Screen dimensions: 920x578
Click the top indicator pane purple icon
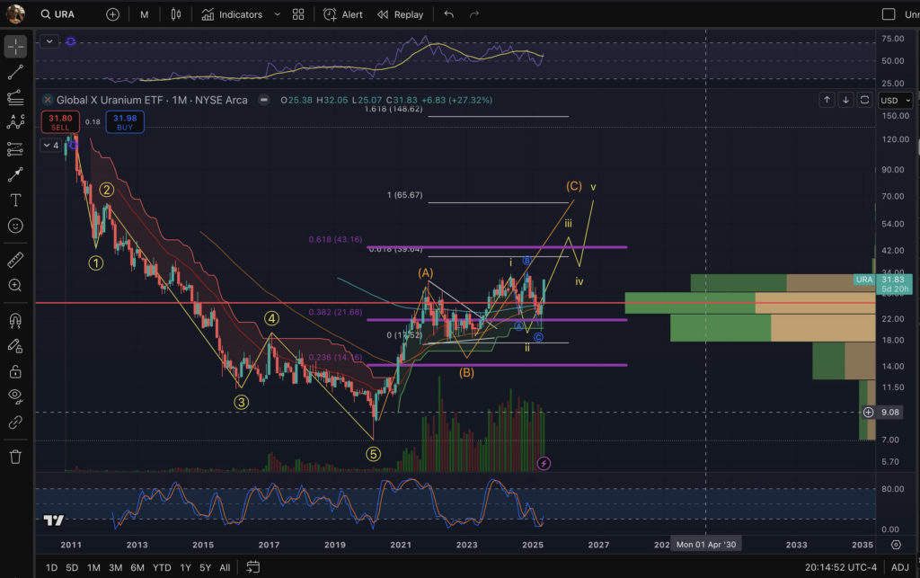[x=70, y=41]
